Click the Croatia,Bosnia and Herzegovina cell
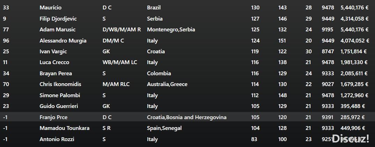This screenshot has width=375, height=147. pyautogui.click(x=187, y=117)
